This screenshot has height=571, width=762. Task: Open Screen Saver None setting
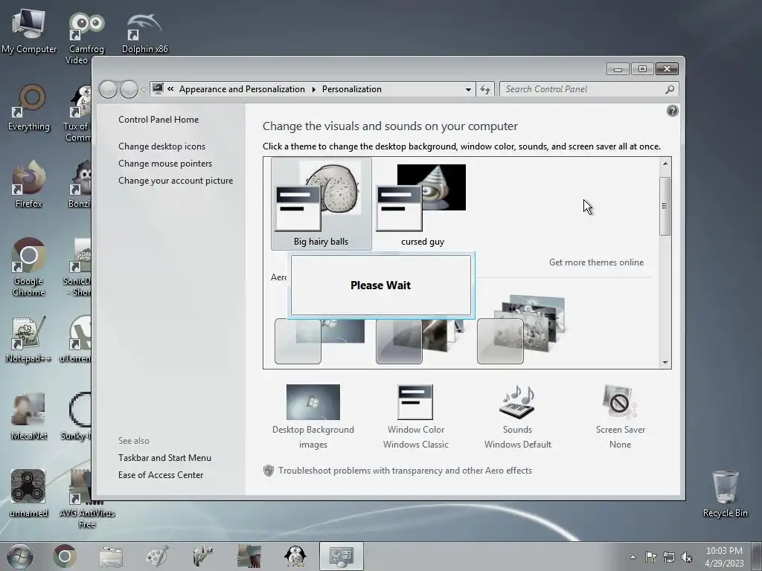[x=620, y=417]
